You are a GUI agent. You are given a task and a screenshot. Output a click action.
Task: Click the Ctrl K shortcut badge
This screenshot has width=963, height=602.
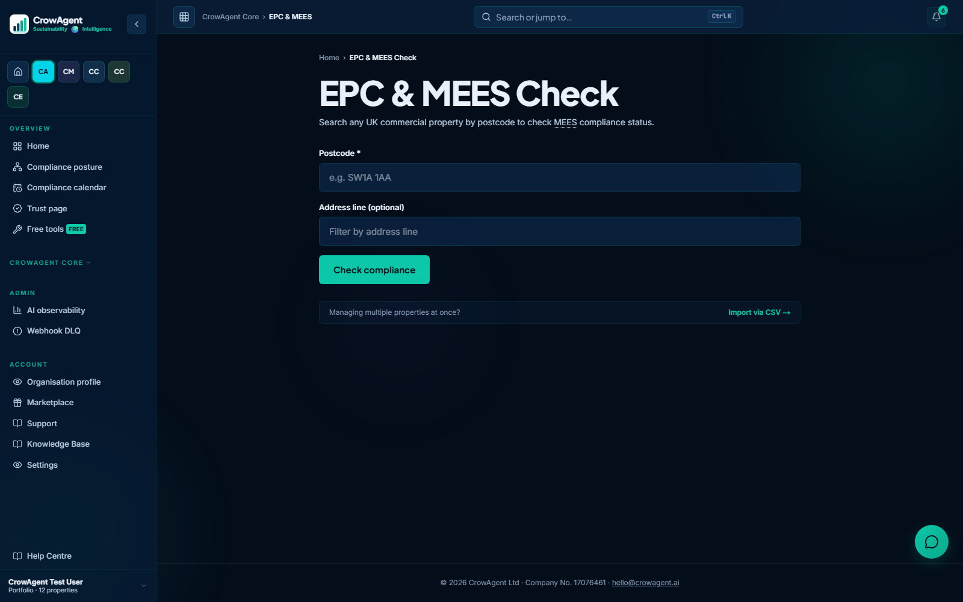click(722, 16)
